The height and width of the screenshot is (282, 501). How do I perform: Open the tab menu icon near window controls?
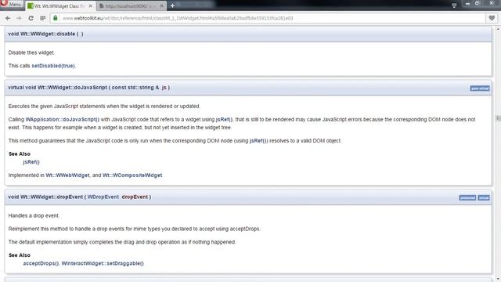tap(454, 5)
